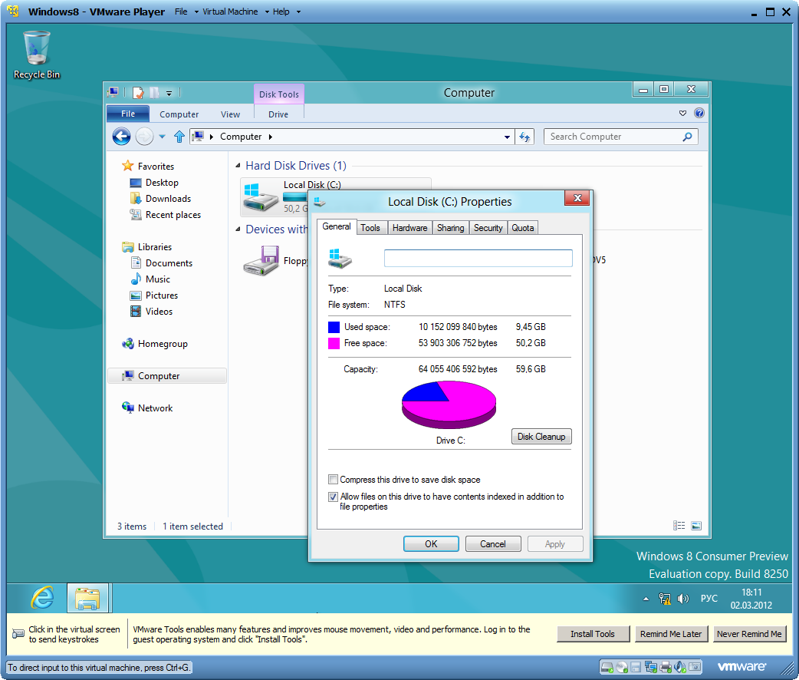The image size is (799, 680).
Task: Switch to Tools tab in Properties
Action: (370, 228)
